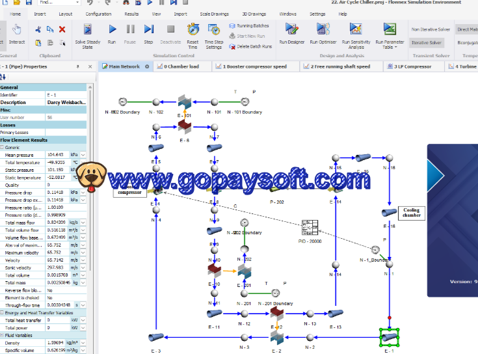Collapse Energy and Heat Transfer Variables section
The width and height of the screenshot is (478, 354).
click(x=3, y=313)
